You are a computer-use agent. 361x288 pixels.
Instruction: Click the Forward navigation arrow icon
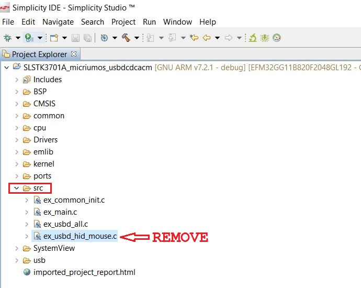[x=229, y=38]
